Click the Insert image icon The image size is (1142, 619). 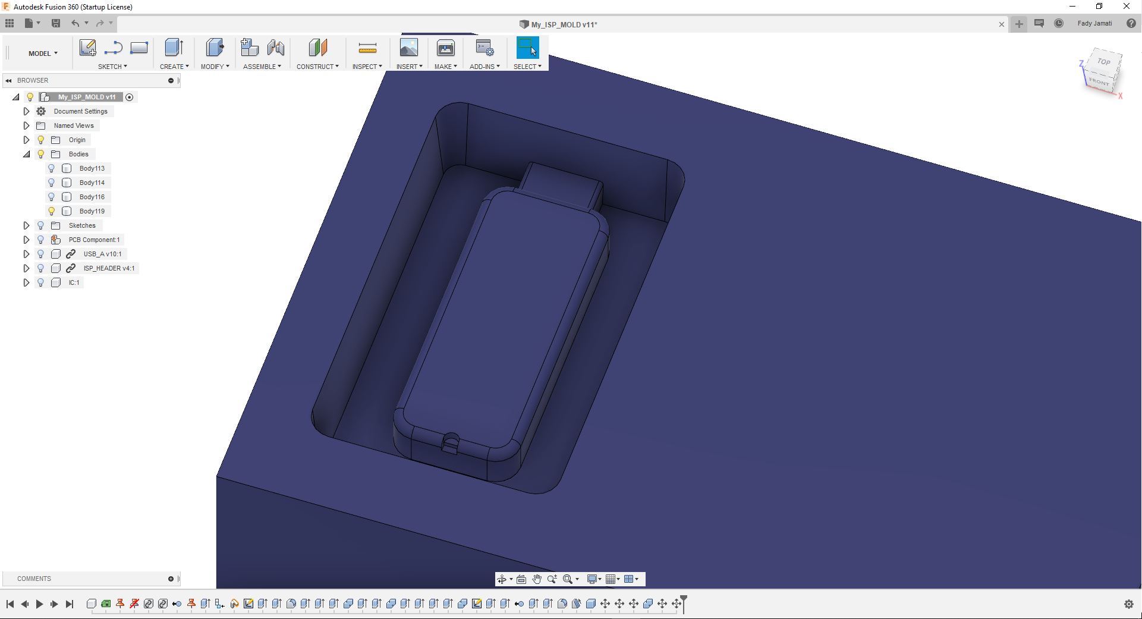(409, 48)
